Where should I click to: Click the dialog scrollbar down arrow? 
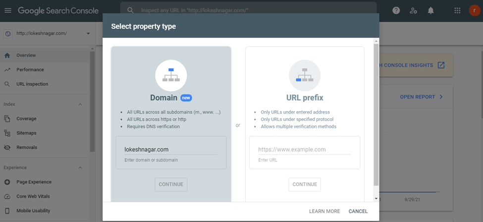point(376,199)
